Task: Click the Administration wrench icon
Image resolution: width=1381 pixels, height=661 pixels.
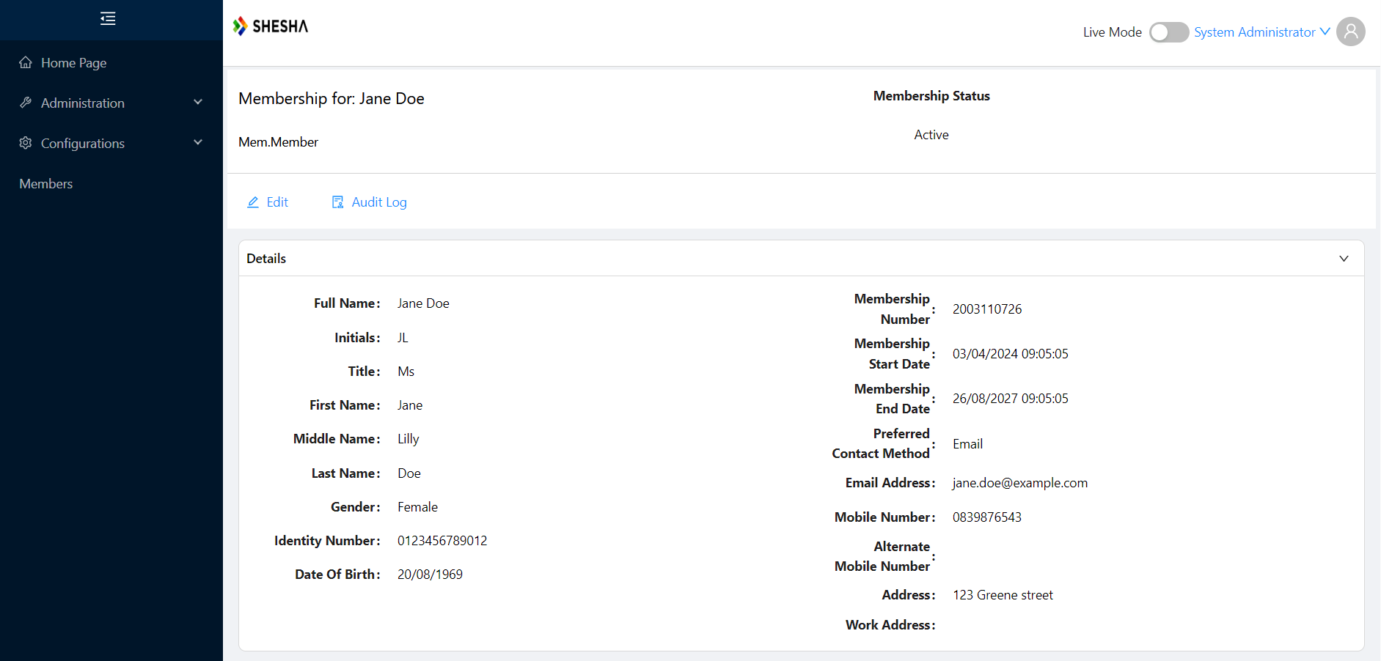Action: coord(26,103)
